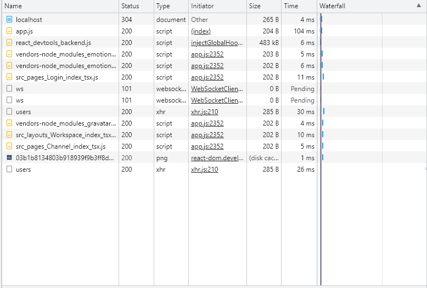Select the localhost request name
Image resolution: width=427 pixels, height=288 pixels.
tap(29, 20)
